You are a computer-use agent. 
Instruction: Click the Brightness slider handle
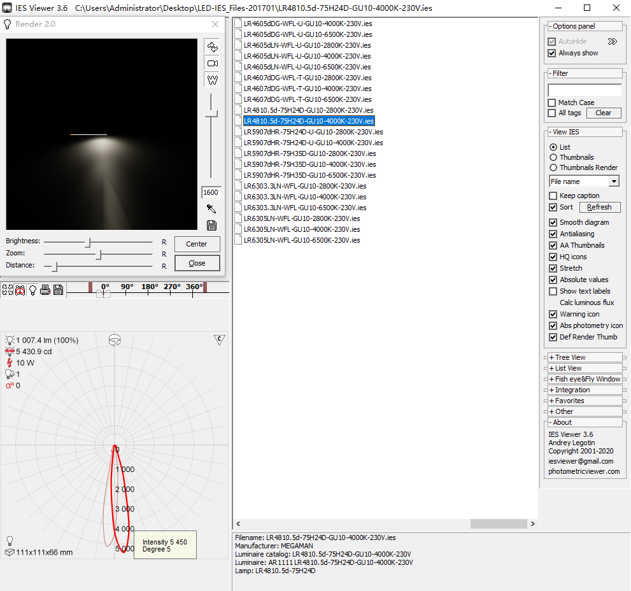click(89, 243)
